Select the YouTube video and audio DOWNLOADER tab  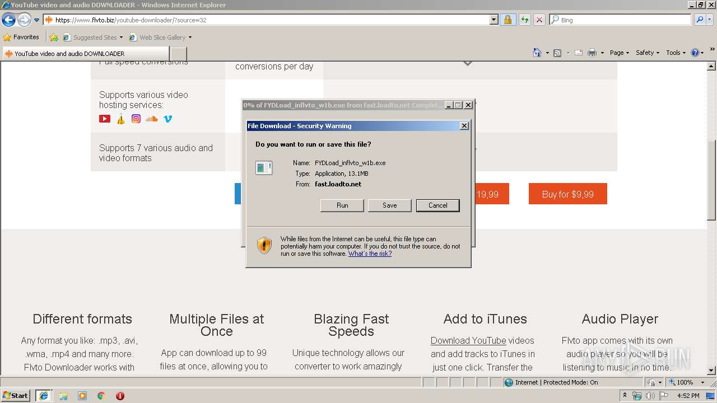point(85,54)
